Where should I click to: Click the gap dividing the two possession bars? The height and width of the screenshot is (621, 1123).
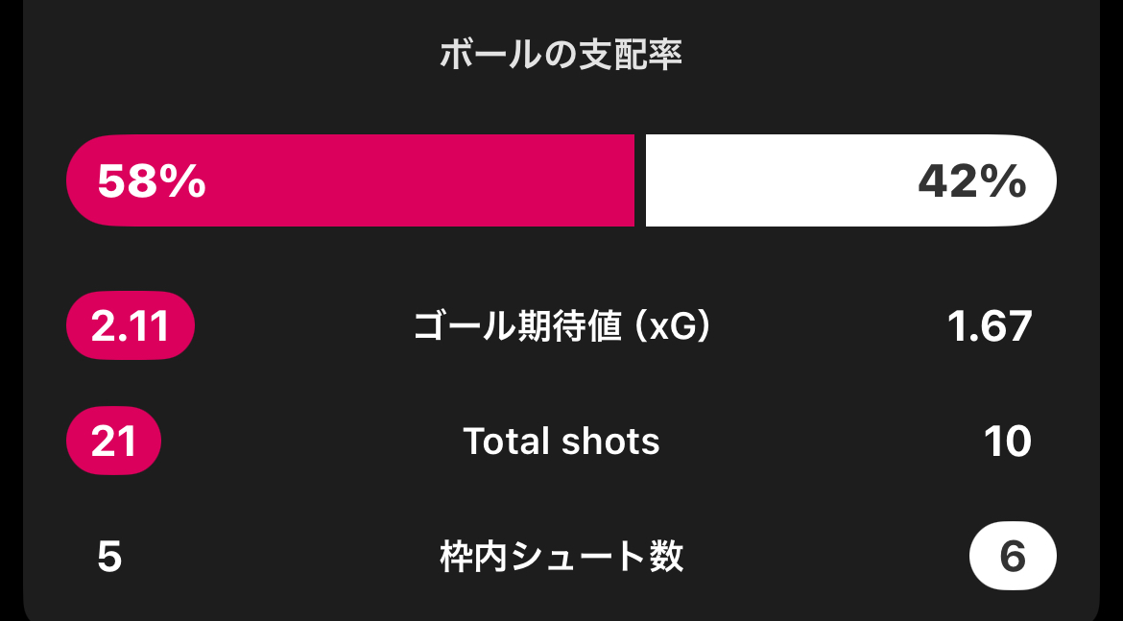pyautogui.click(x=640, y=180)
